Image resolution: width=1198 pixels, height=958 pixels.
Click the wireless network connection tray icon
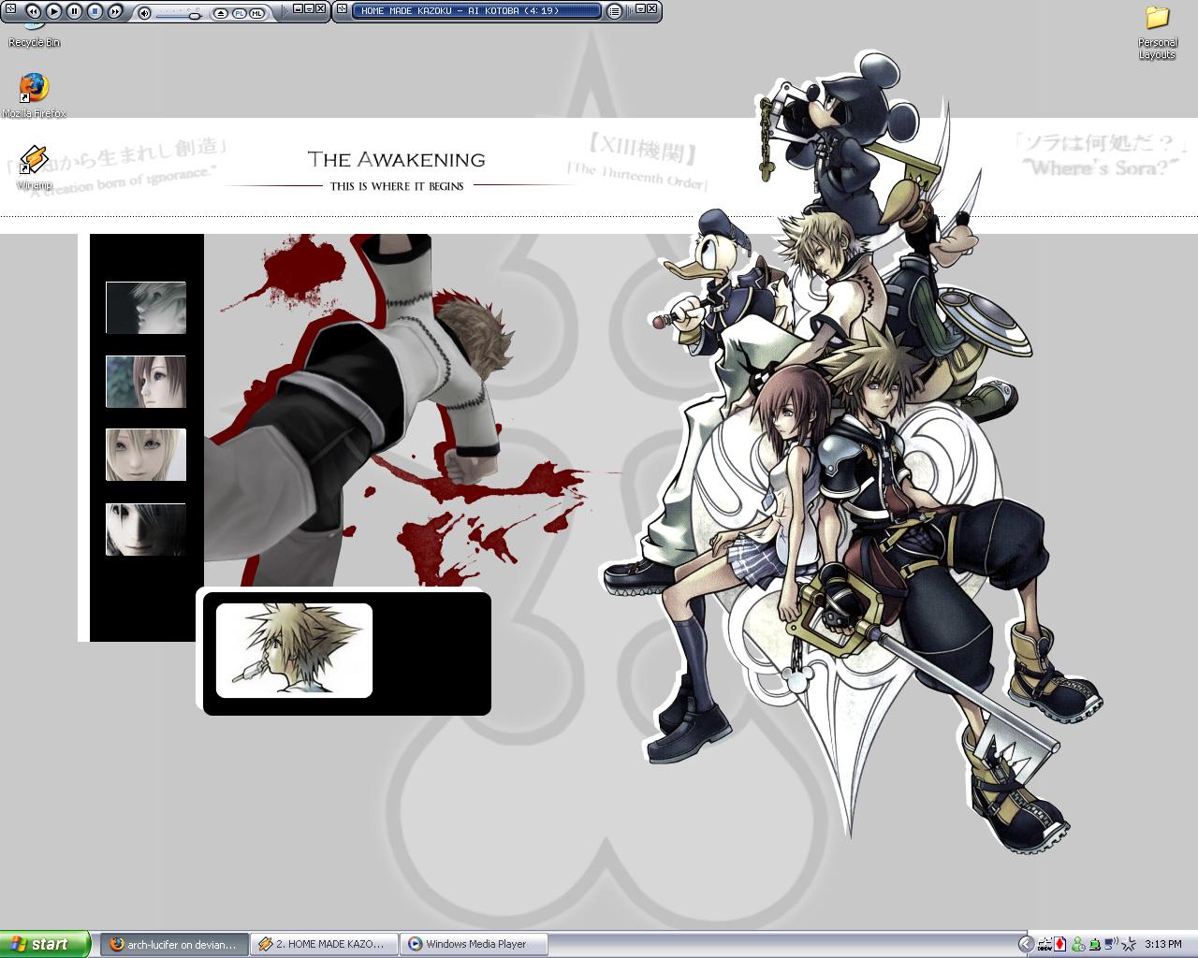point(1111,943)
